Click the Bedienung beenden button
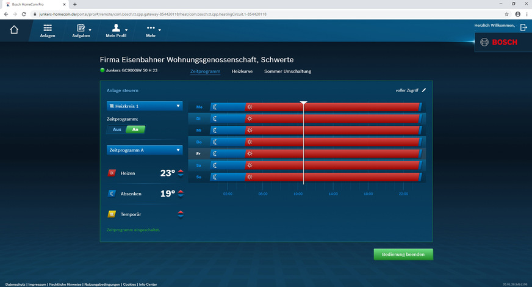The height and width of the screenshot is (287, 532). point(403,254)
